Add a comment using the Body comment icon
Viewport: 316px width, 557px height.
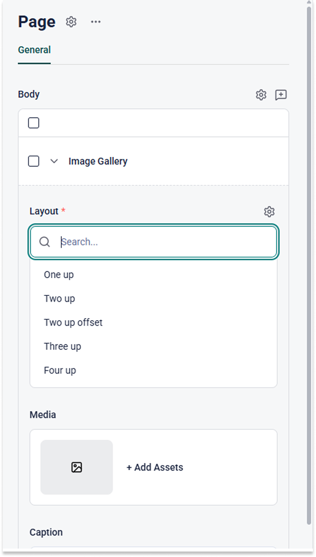point(281,95)
